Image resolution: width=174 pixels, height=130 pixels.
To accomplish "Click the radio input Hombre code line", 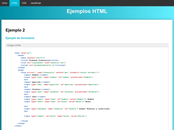I will (59, 99).
